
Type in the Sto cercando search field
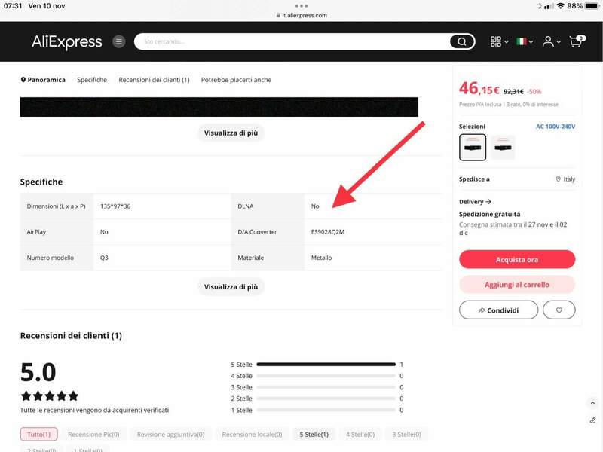(294, 41)
